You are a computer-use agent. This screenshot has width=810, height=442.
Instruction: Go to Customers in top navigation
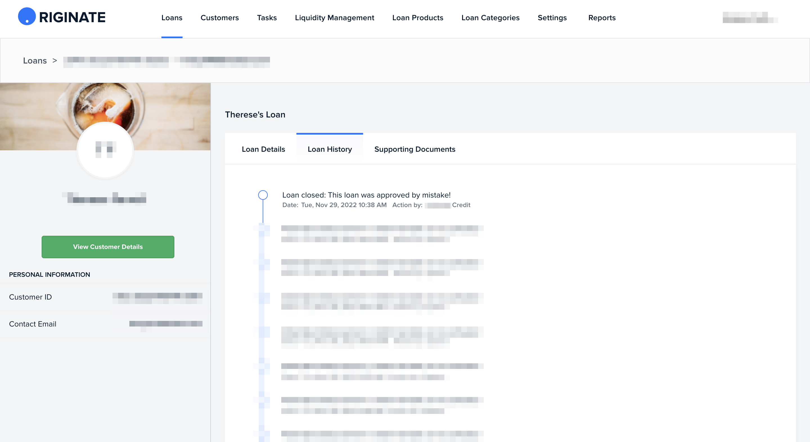(x=219, y=18)
